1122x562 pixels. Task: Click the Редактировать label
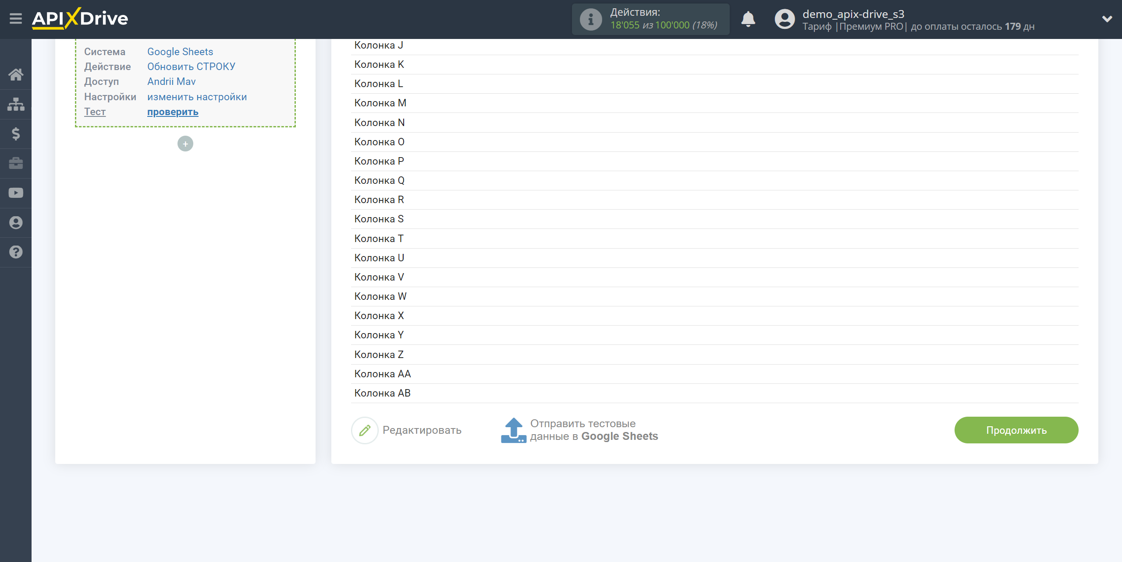click(422, 430)
